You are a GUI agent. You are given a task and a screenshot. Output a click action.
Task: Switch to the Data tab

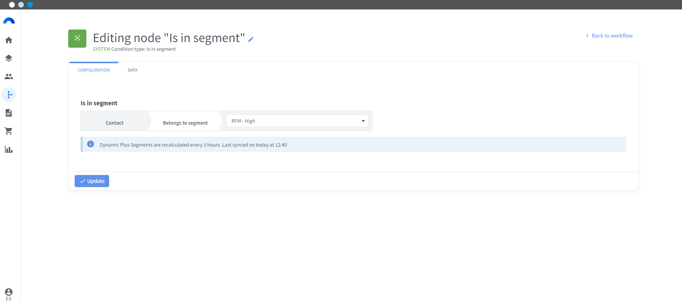coord(133,70)
